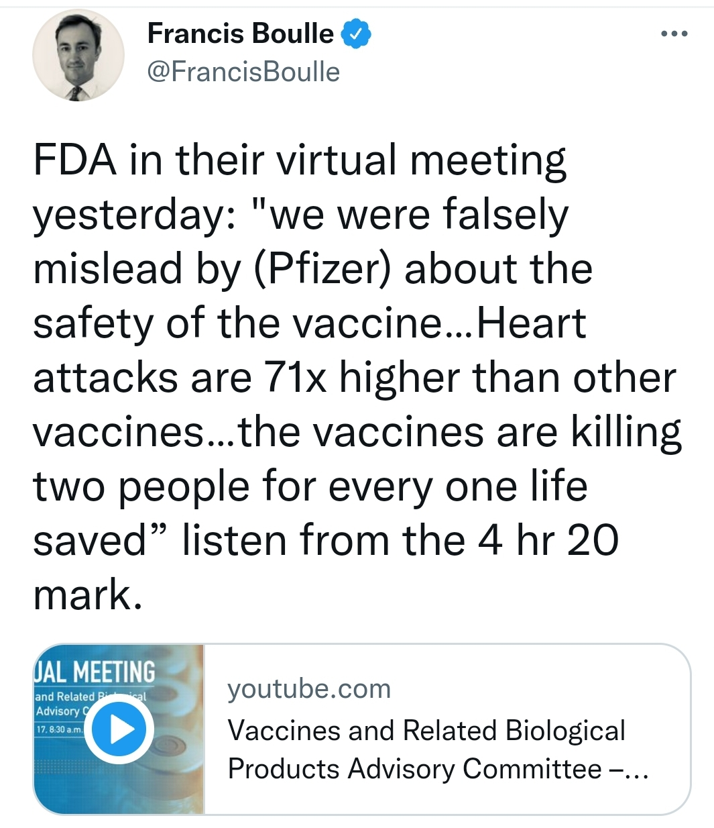Open Francis Boulle's profile picture
The height and width of the screenshot is (828, 714).
(x=78, y=56)
